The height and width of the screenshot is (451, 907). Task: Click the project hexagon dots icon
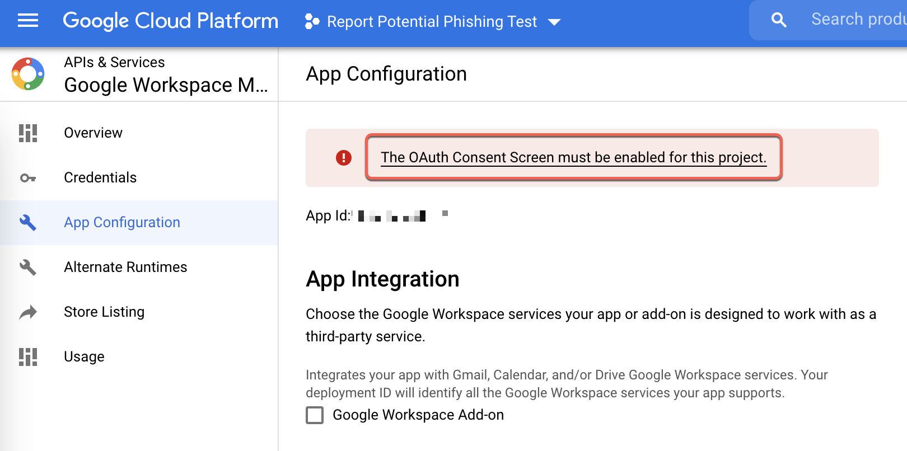312,22
